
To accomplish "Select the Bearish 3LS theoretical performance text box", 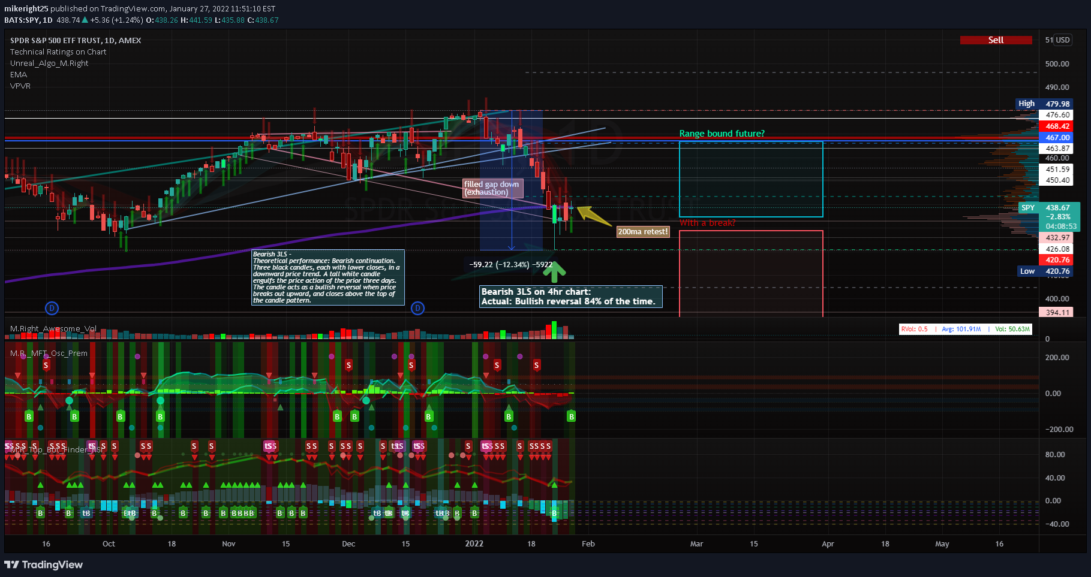I will click(x=328, y=277).
